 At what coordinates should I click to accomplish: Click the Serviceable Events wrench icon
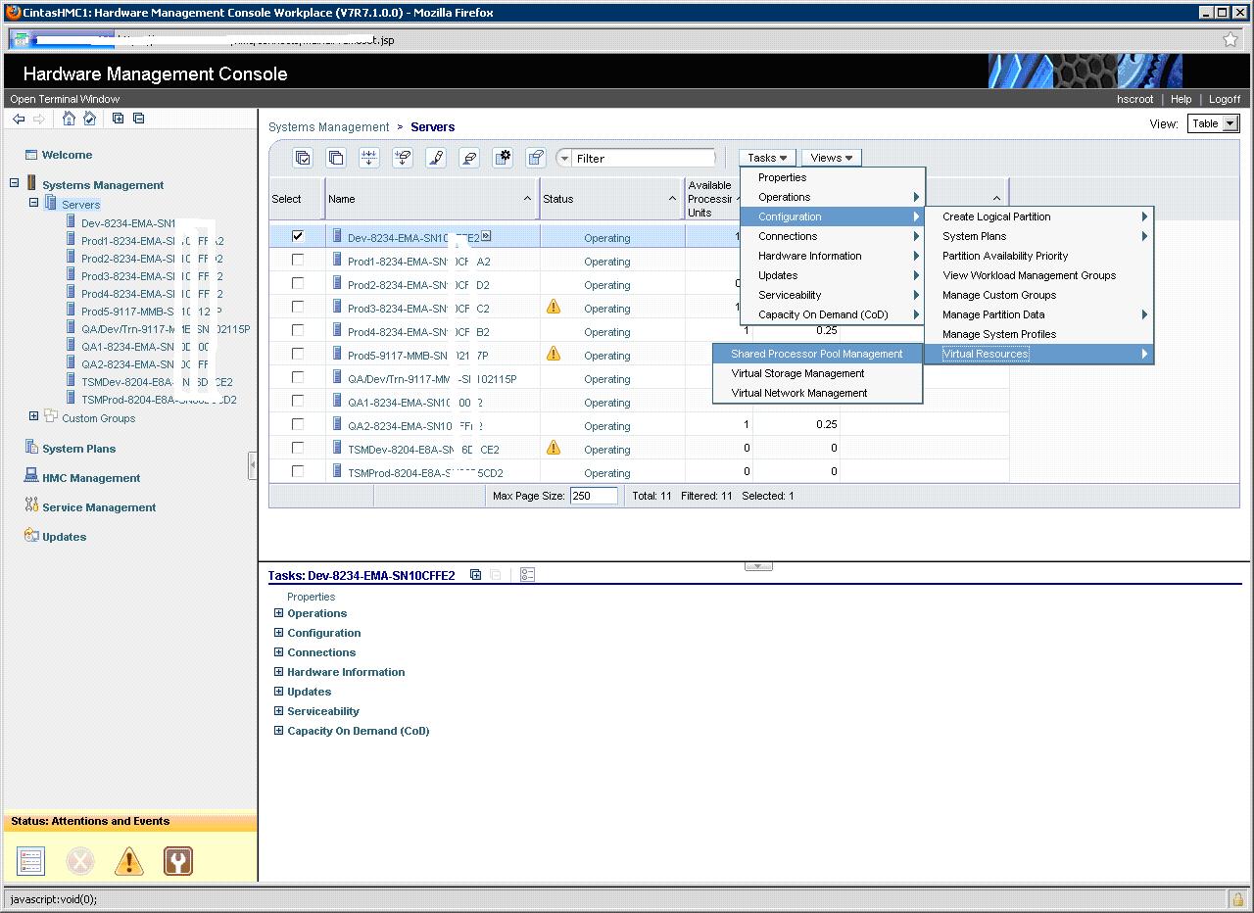tap(177, 861)
